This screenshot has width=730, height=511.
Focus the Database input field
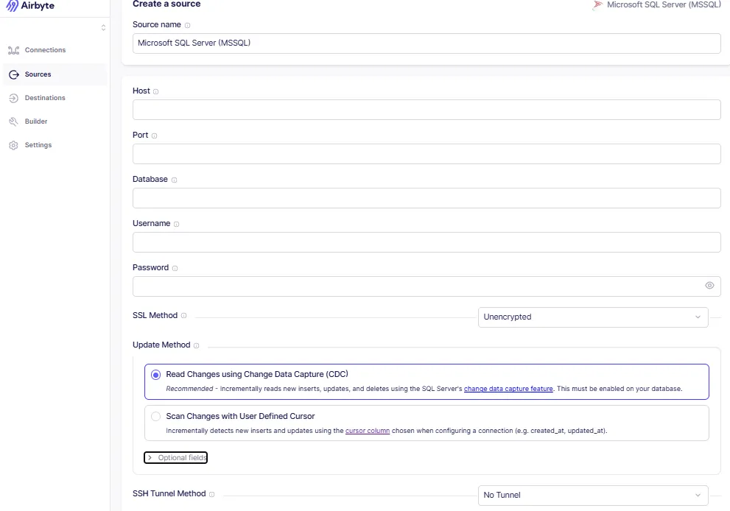[x=427, y=198]
